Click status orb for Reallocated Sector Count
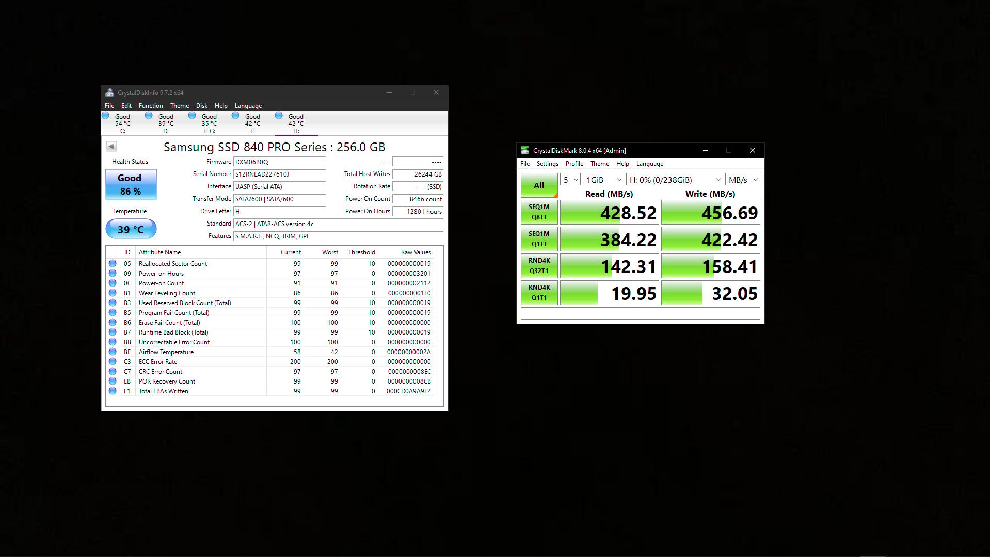 tap(113, 263)
